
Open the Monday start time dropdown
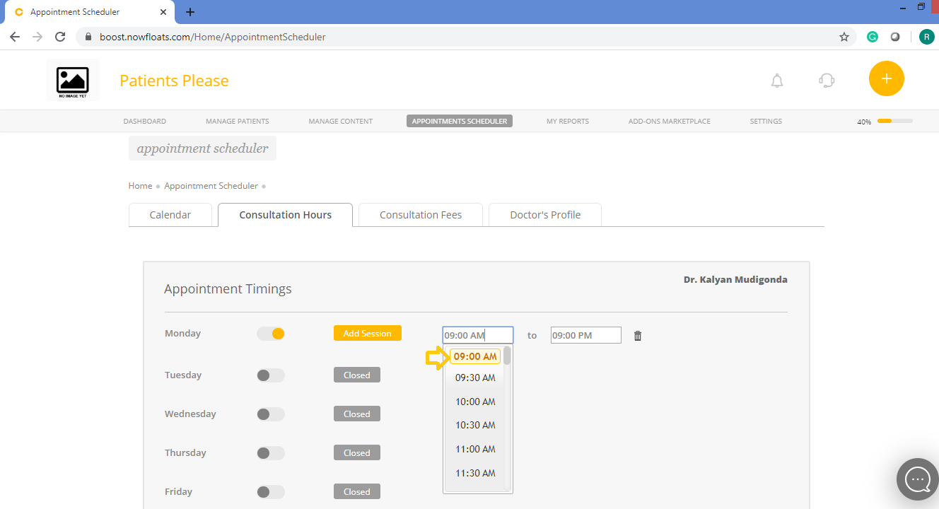(478, 335)
